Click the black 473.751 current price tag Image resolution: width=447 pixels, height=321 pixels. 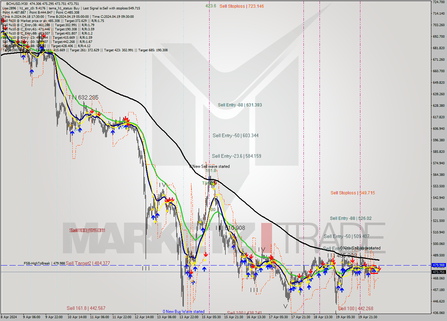439,272
